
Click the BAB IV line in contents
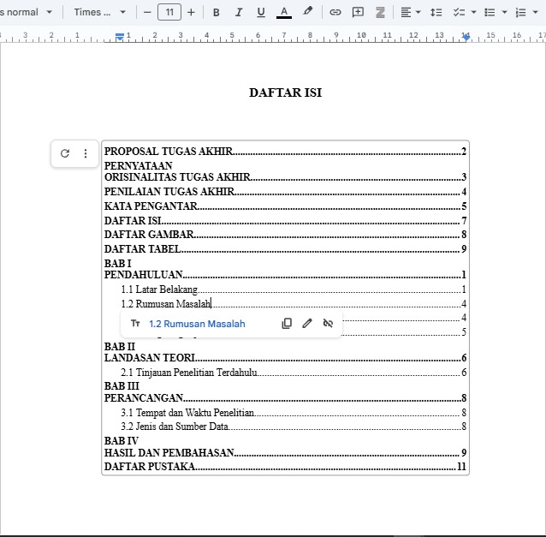coord(122,441)
